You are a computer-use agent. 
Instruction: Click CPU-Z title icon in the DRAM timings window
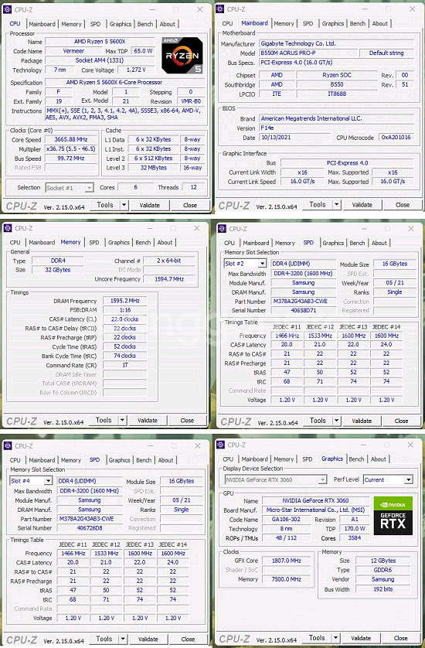pos(8,228)
